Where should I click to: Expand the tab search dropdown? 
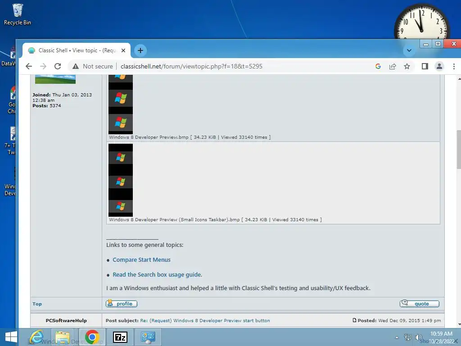pos(409,50)
